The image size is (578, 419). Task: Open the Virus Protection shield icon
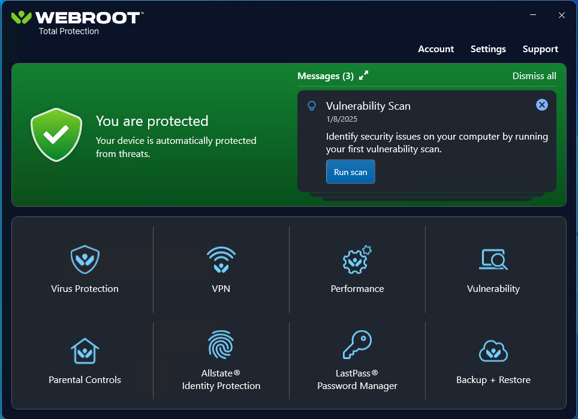click(x=85, y=260)
